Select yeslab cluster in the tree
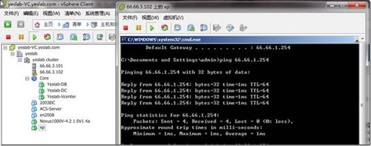This screenshot has height=146, width=371. pos(45,60)
